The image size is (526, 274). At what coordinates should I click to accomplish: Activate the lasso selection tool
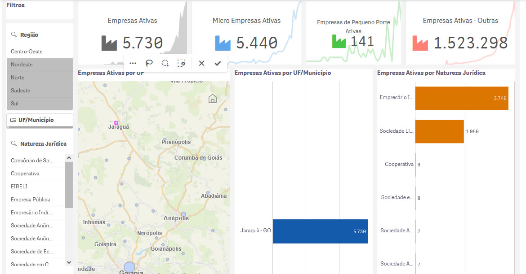pyautogui.click(x=149, y=63)
